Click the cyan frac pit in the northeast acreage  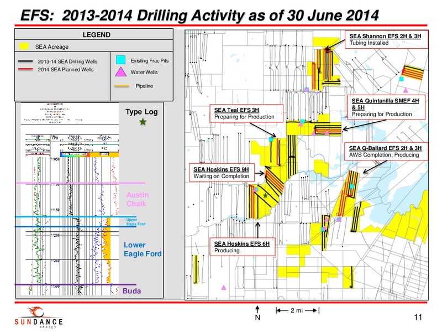click(x=402, y=79)
